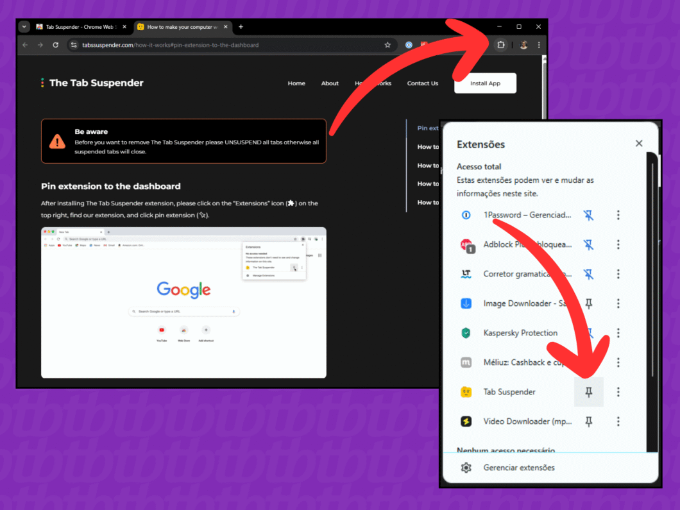Open more options for Image Downloader
Screen dimensions: 680x510
pyautogui.click(x=618, y=303)
